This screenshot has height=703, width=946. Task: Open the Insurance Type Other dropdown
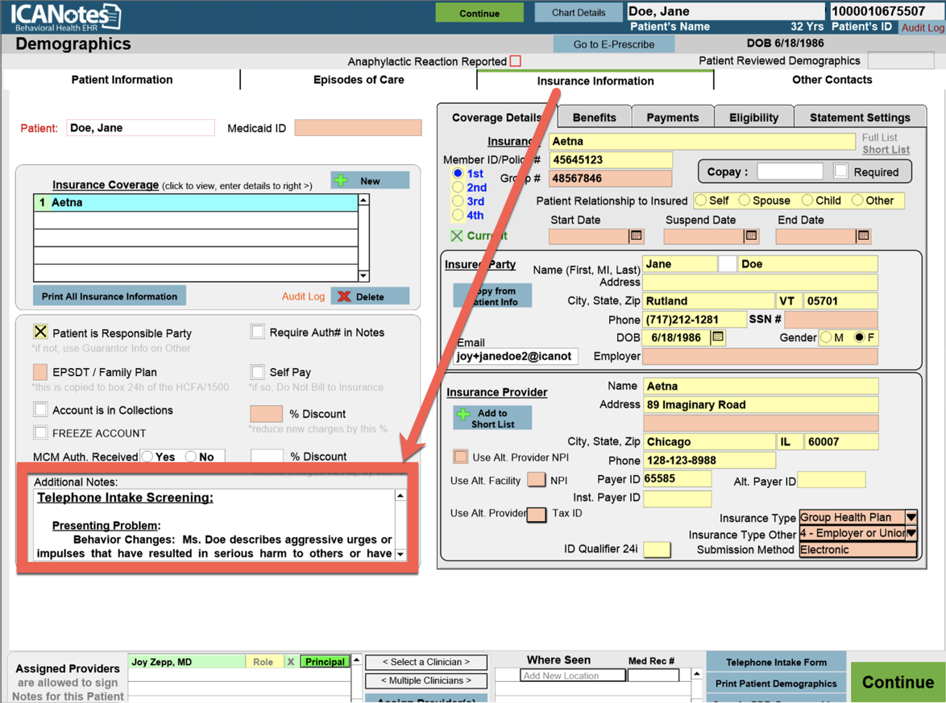point(911,533)
